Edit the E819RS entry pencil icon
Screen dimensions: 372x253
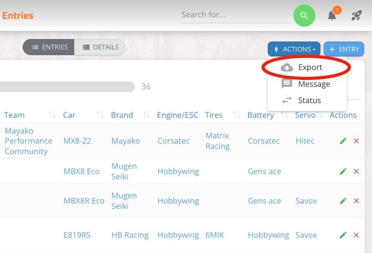point(343,235)
